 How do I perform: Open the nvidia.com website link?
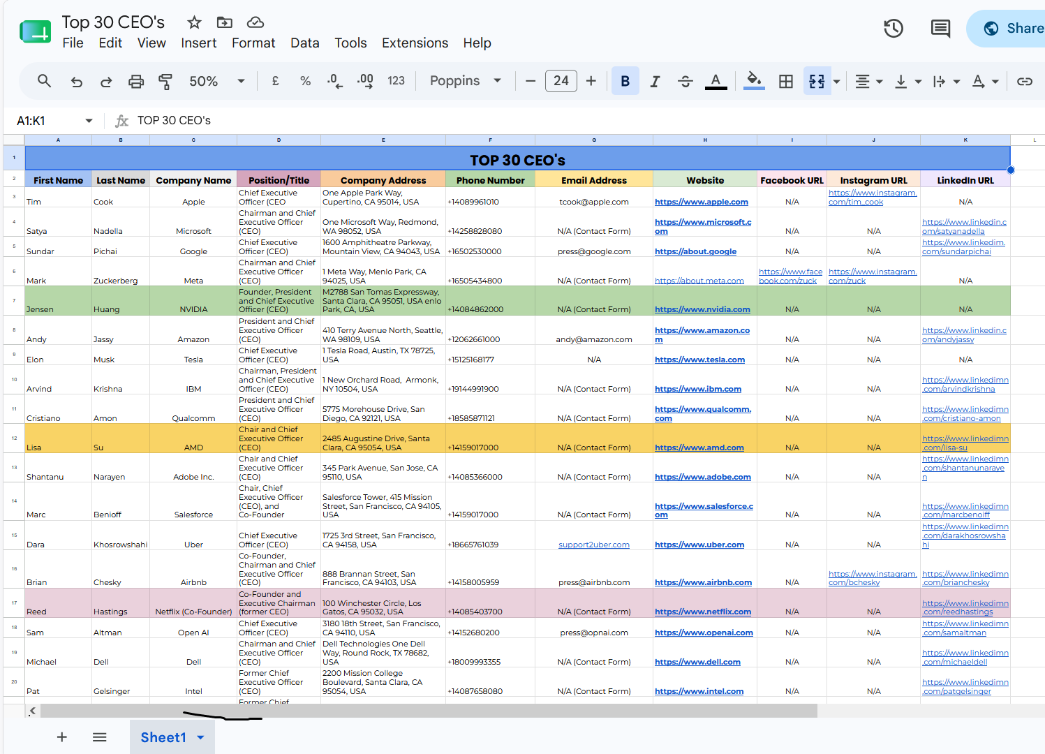tap(702, 309)
